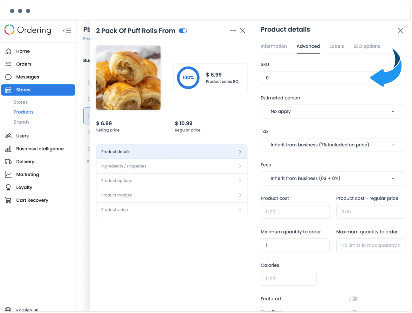
Task: Open Loyalty in the sidebar
Action: 24,187
